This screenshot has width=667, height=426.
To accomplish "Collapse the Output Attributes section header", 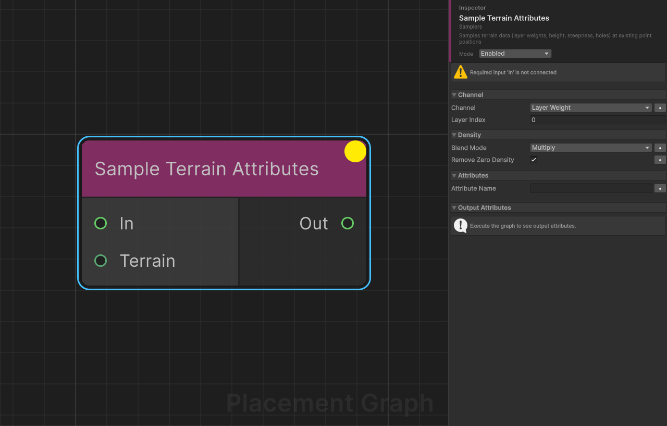I will click(558, 208).
